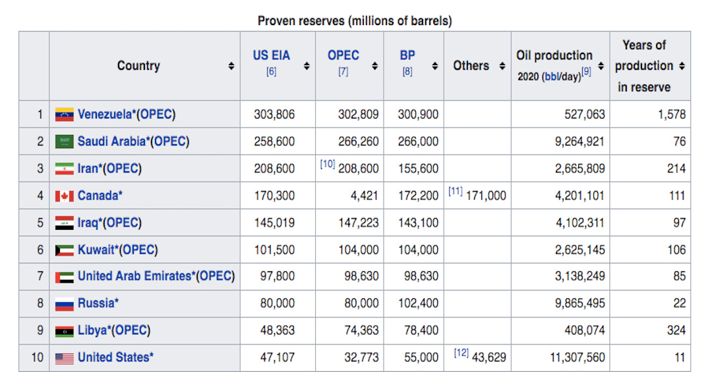Select the value 303,806 for Venezuela
Viewport: 712px width, 372px height.
(274, 115)
